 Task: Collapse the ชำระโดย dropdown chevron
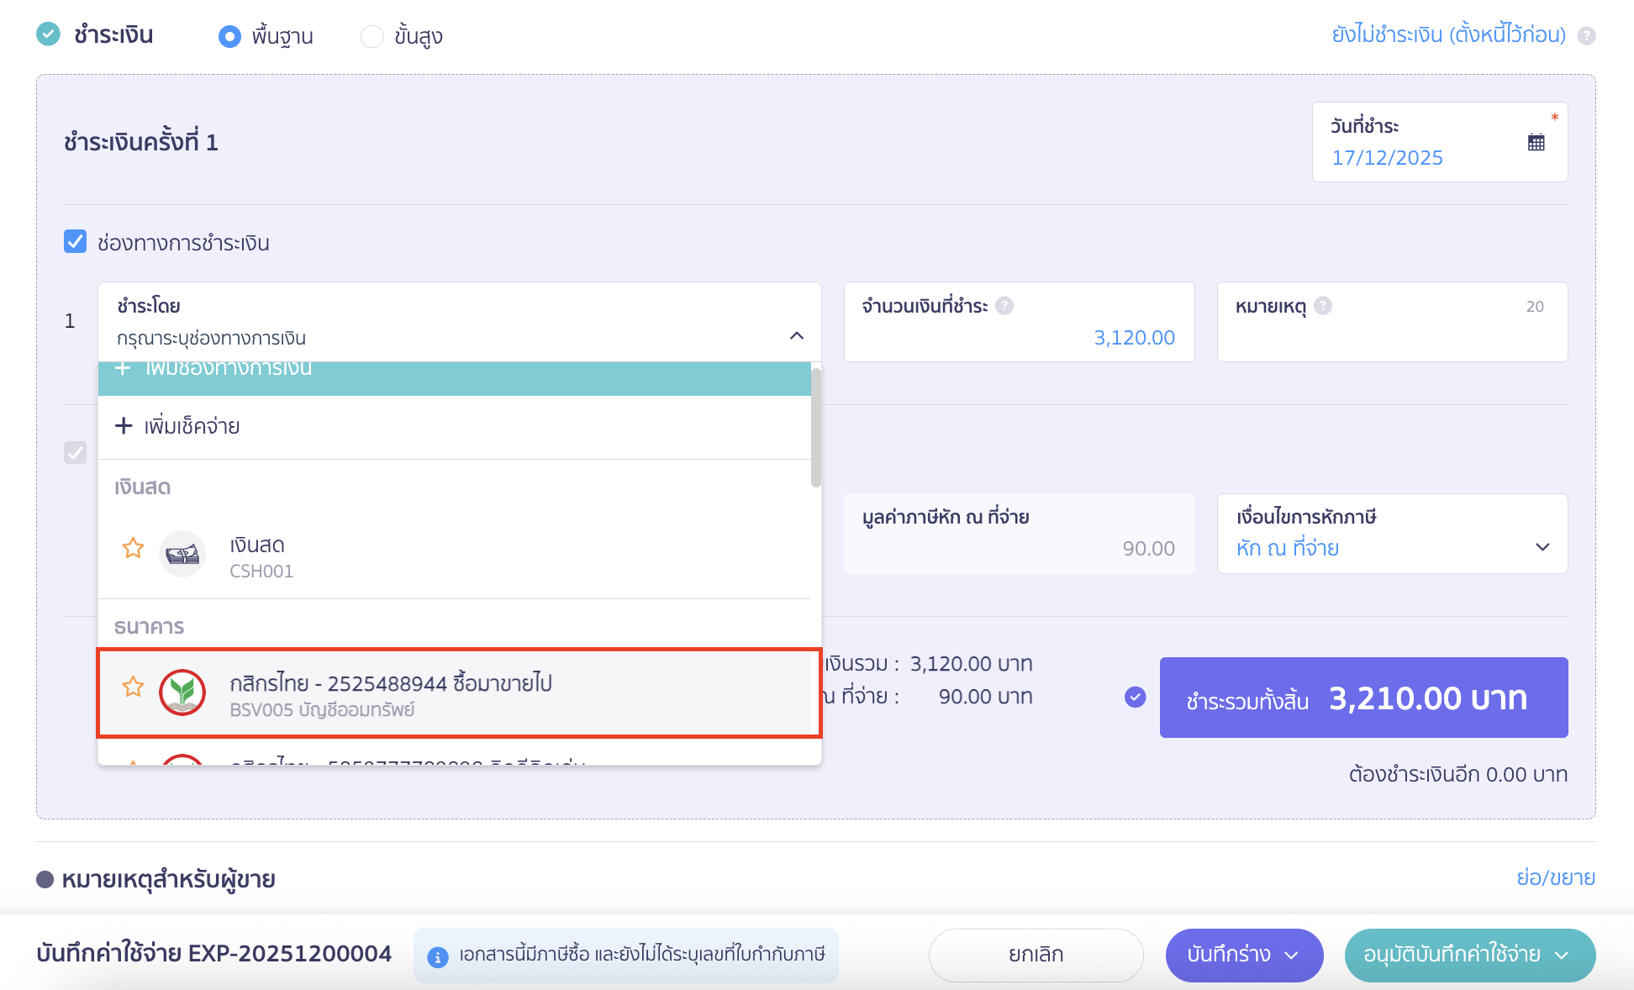pyautogui.click(x=797, y=336)
